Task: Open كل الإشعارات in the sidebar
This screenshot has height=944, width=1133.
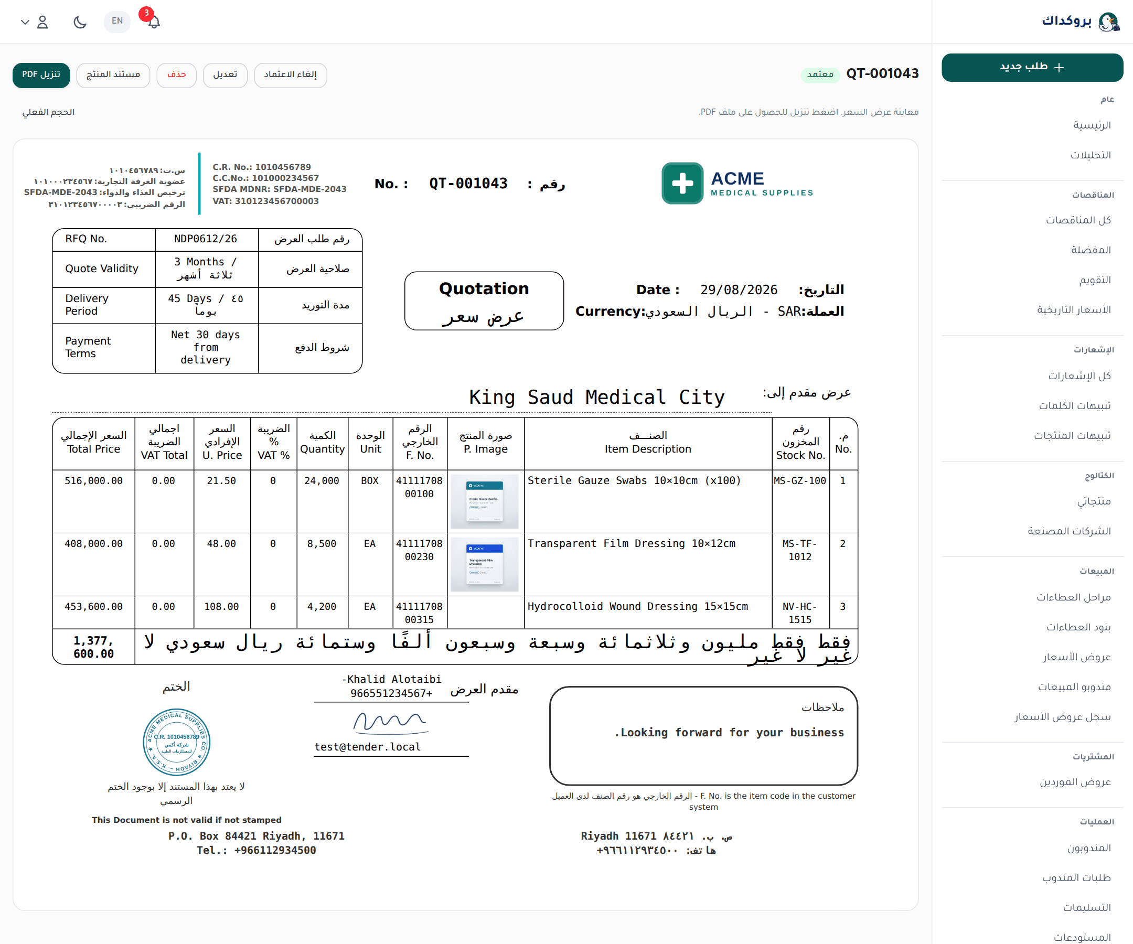Action: point(1079,376)
